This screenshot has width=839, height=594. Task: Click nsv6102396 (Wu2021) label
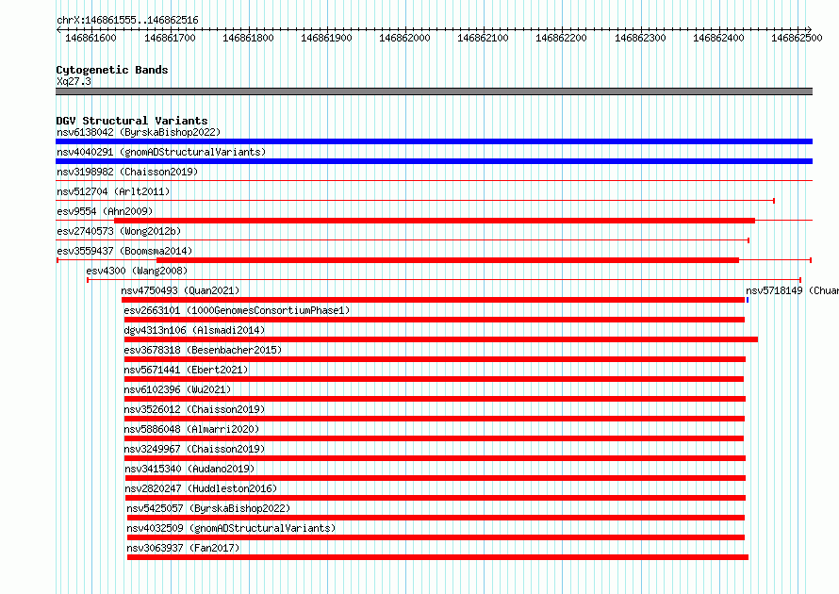pyautogui.click(x=177, y=389)
